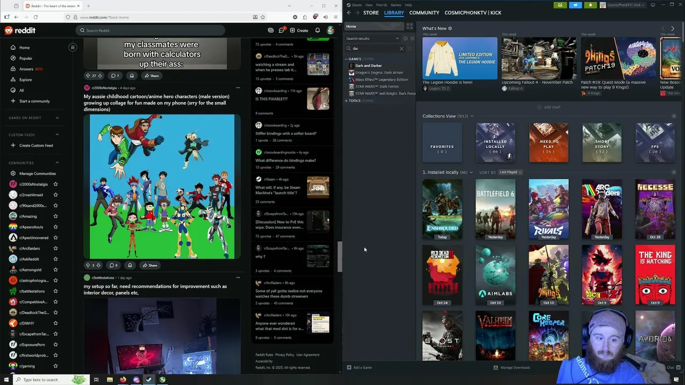This screenshot has width=685, height=385.
Task: Click the Reddit Create button
Action: click(299, 30)
